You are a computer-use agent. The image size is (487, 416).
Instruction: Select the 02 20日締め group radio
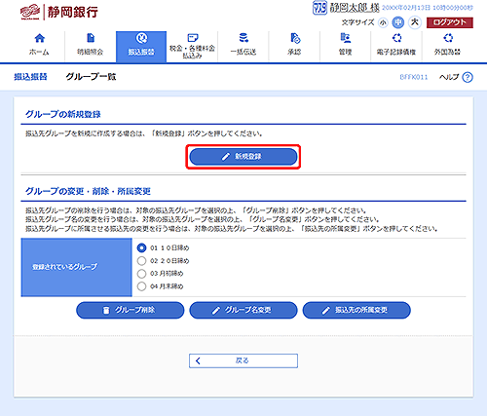141,261
